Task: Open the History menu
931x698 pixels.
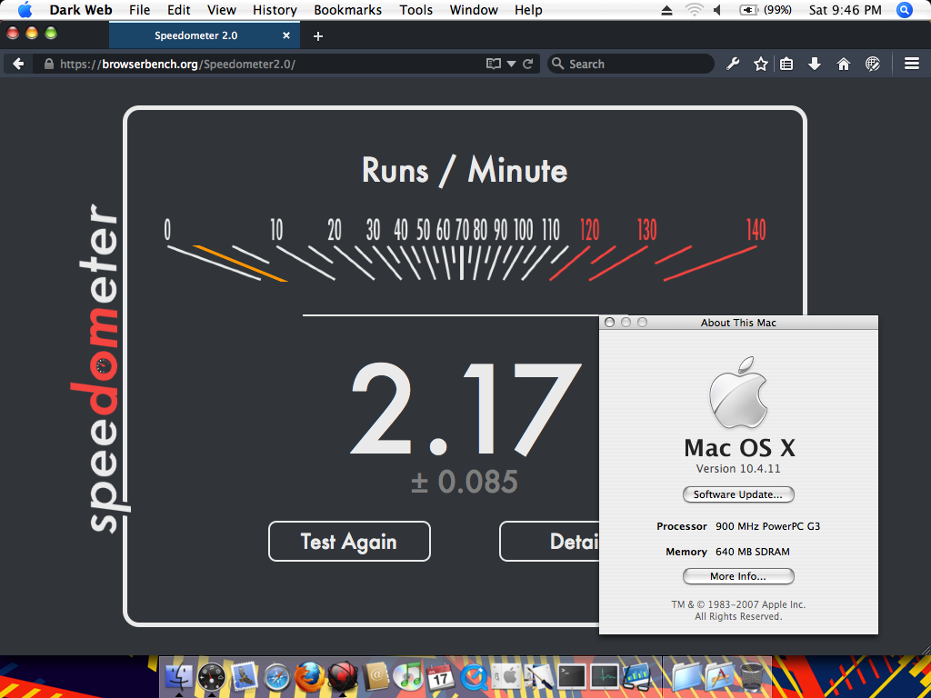Action: 275,10
